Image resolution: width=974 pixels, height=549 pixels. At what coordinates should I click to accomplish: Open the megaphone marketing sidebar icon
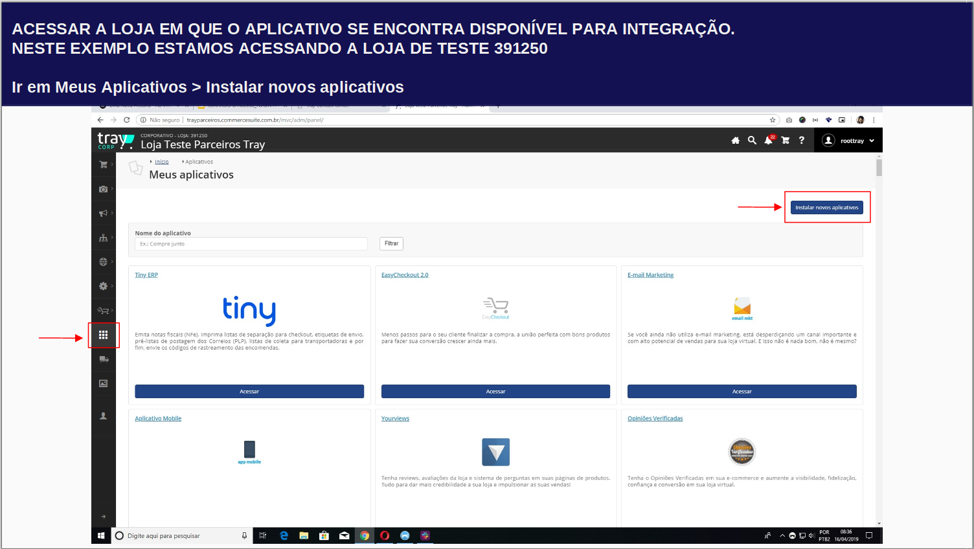click(x=103, y=213)
